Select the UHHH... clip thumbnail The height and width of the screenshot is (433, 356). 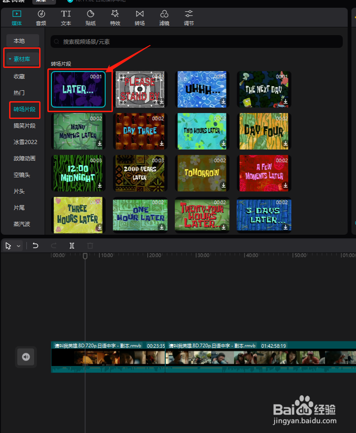(x=202, y=89)
